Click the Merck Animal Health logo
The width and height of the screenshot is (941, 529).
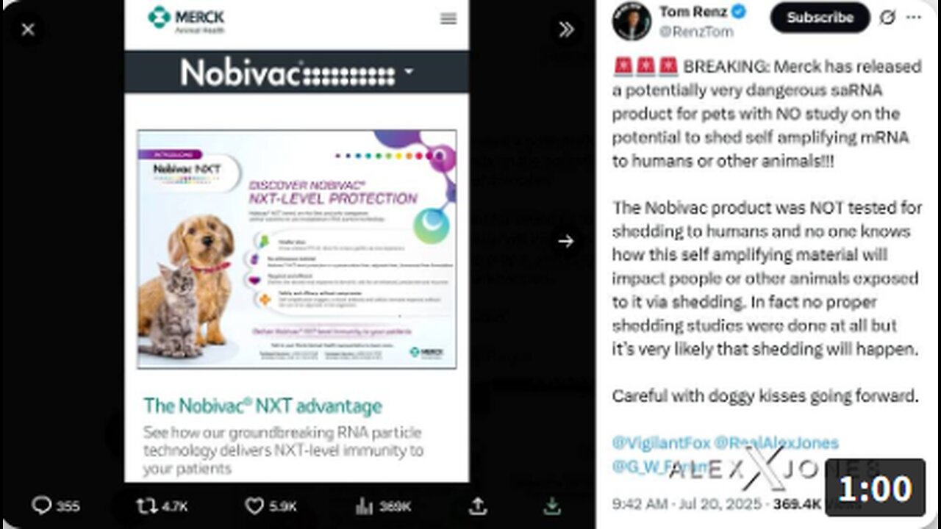click(x=186, y=19)
